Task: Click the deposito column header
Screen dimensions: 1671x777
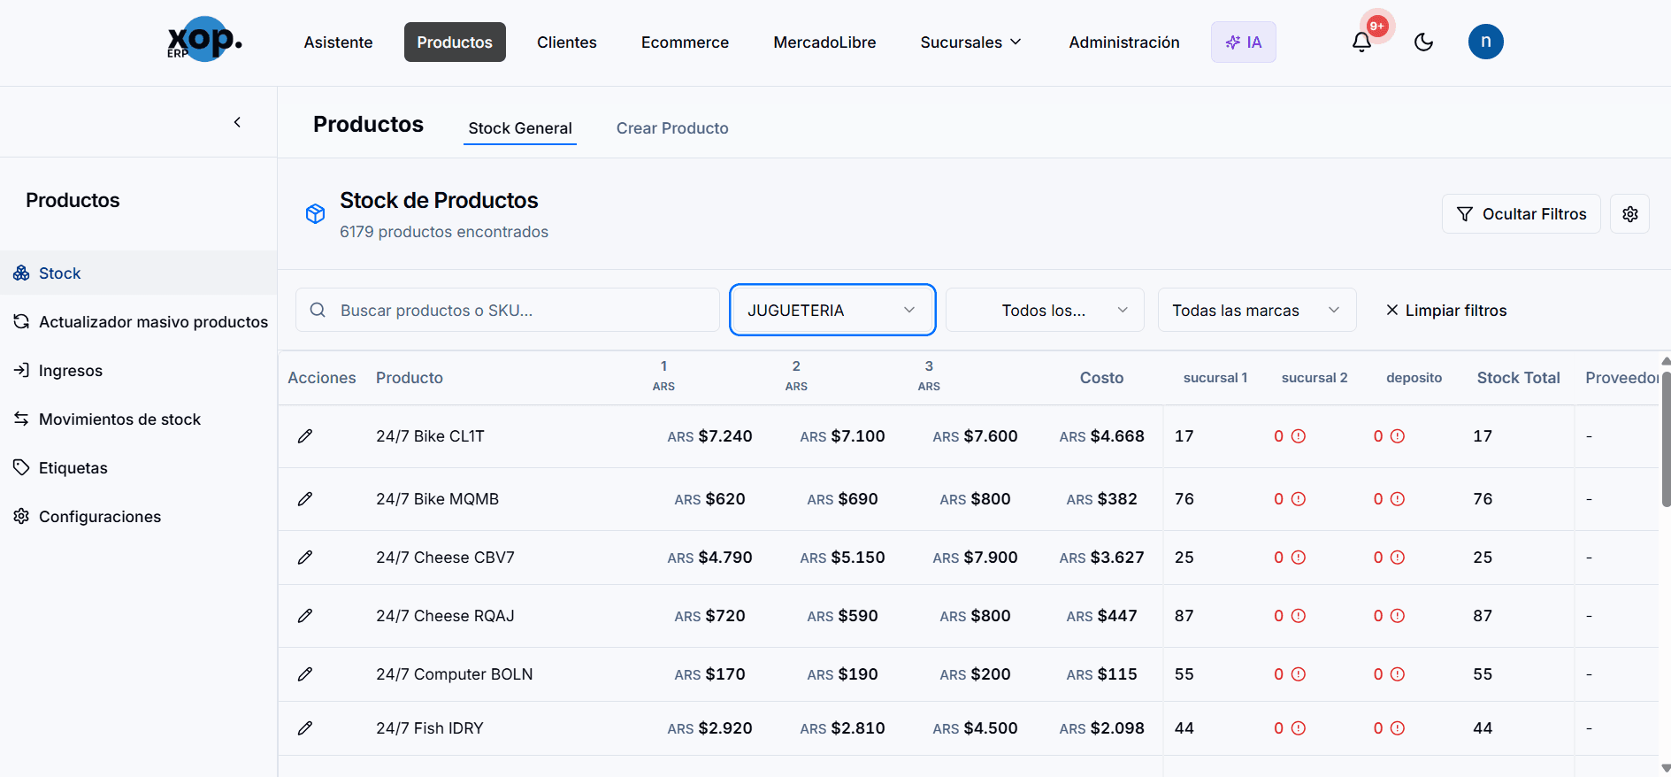Action: click(x=1414, y=378)
